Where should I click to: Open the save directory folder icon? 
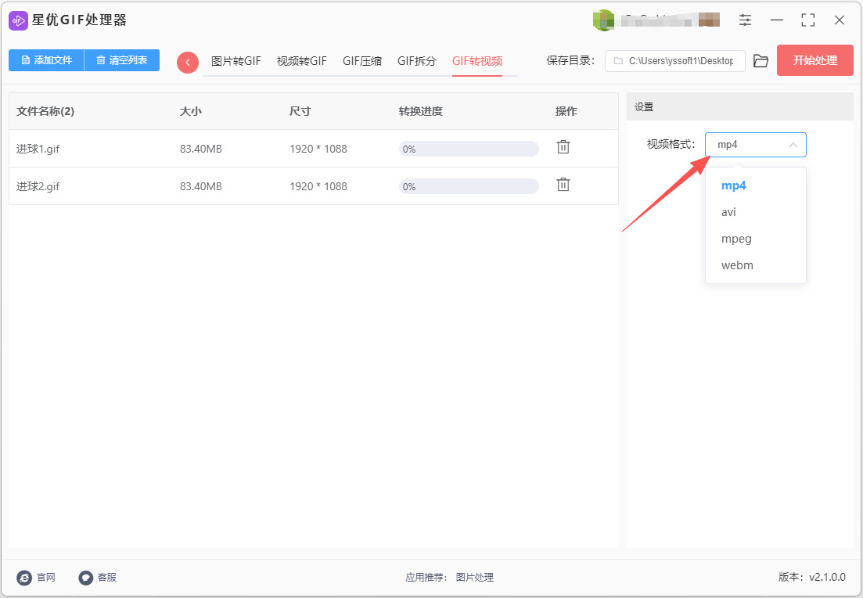coord(761,60)
